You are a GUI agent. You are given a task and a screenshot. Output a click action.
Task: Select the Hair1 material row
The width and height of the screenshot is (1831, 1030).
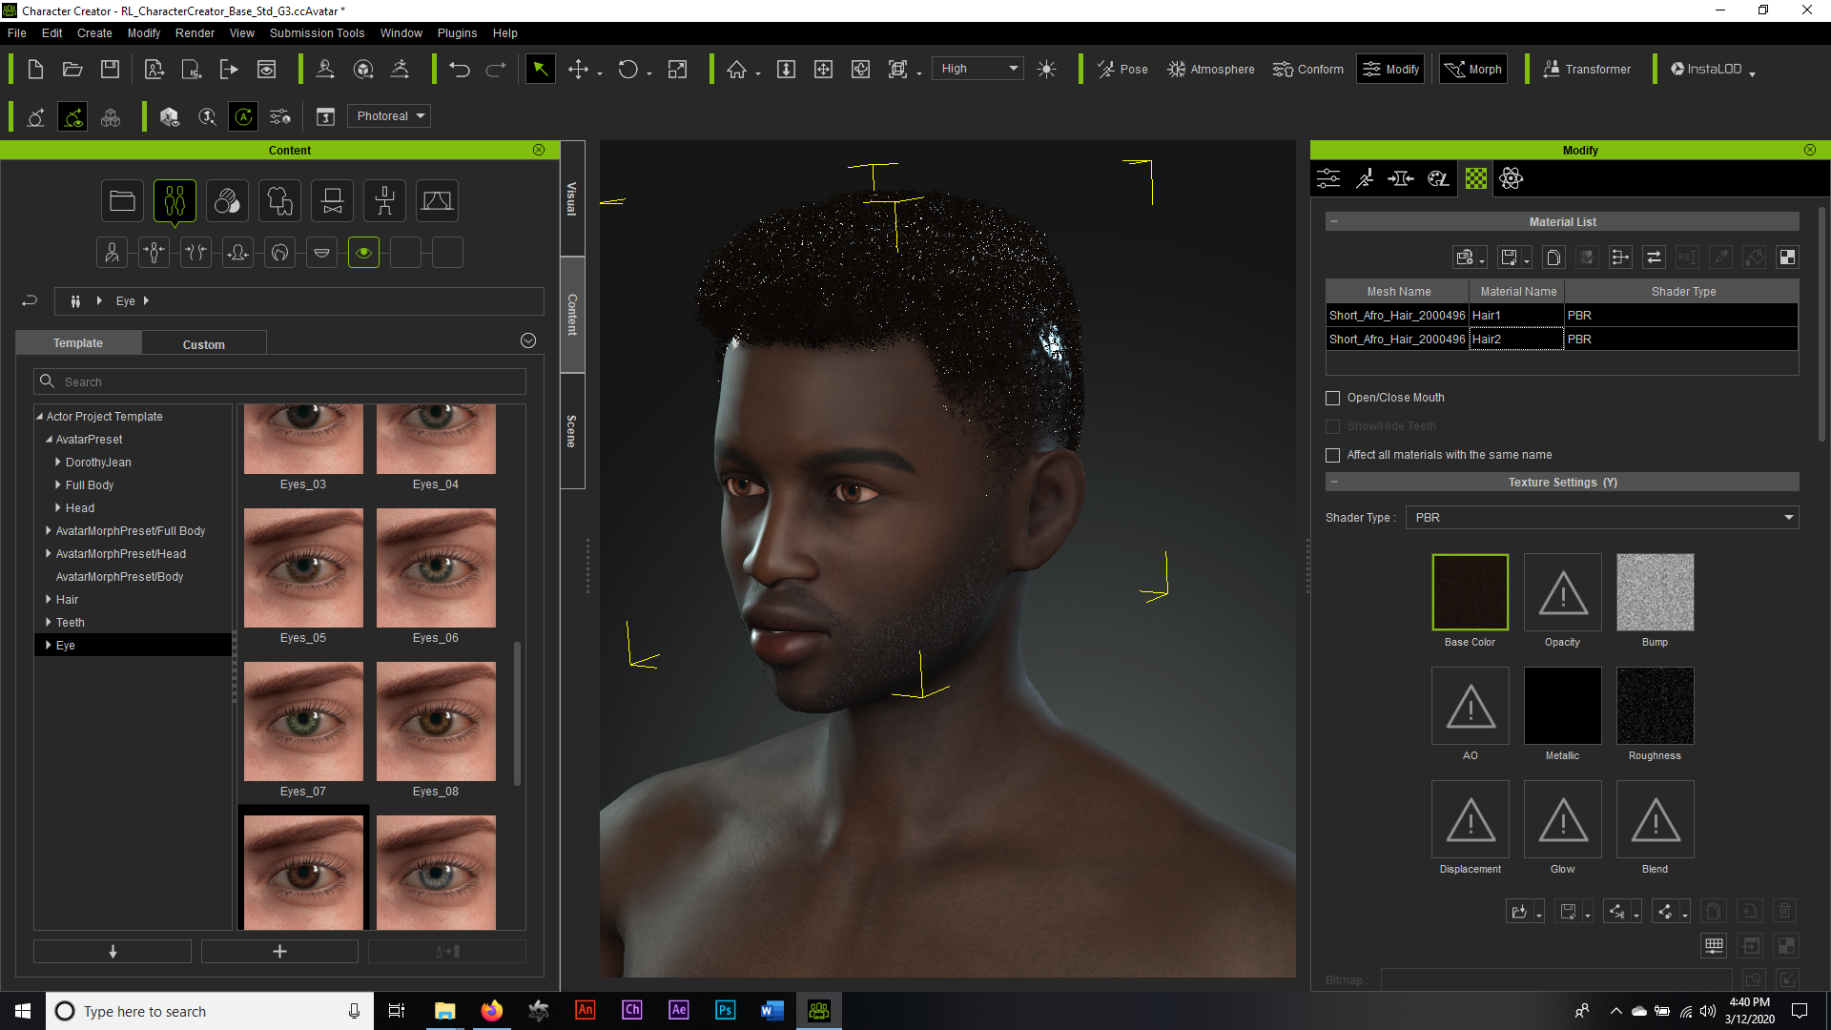[1562, 316]
